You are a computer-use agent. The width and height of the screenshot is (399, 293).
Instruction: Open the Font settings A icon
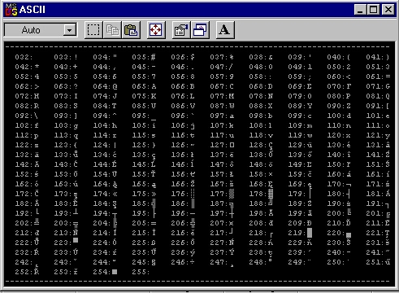[x=225, y=30]
